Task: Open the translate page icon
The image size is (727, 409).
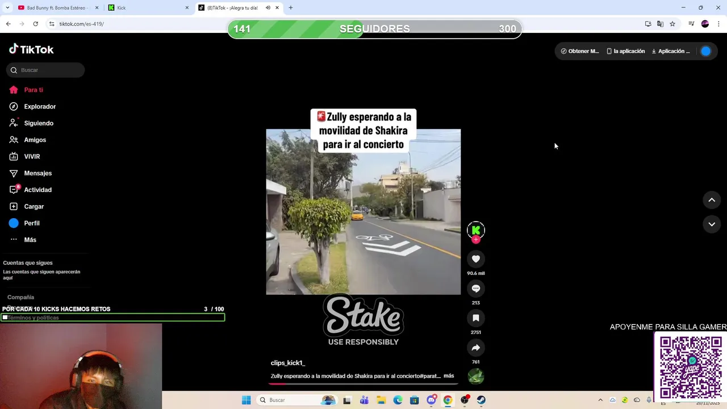Action: [660, 24]
